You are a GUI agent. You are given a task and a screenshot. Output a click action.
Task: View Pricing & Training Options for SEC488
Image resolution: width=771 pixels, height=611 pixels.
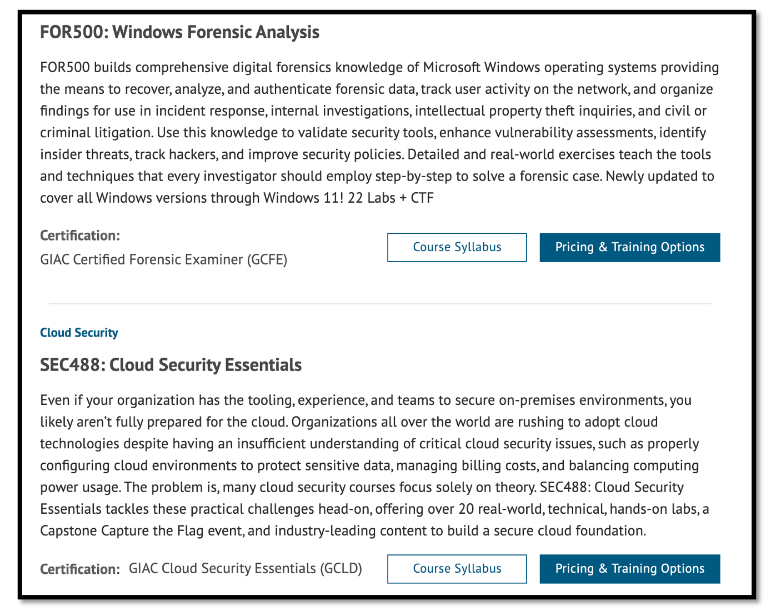click(629, 569)
